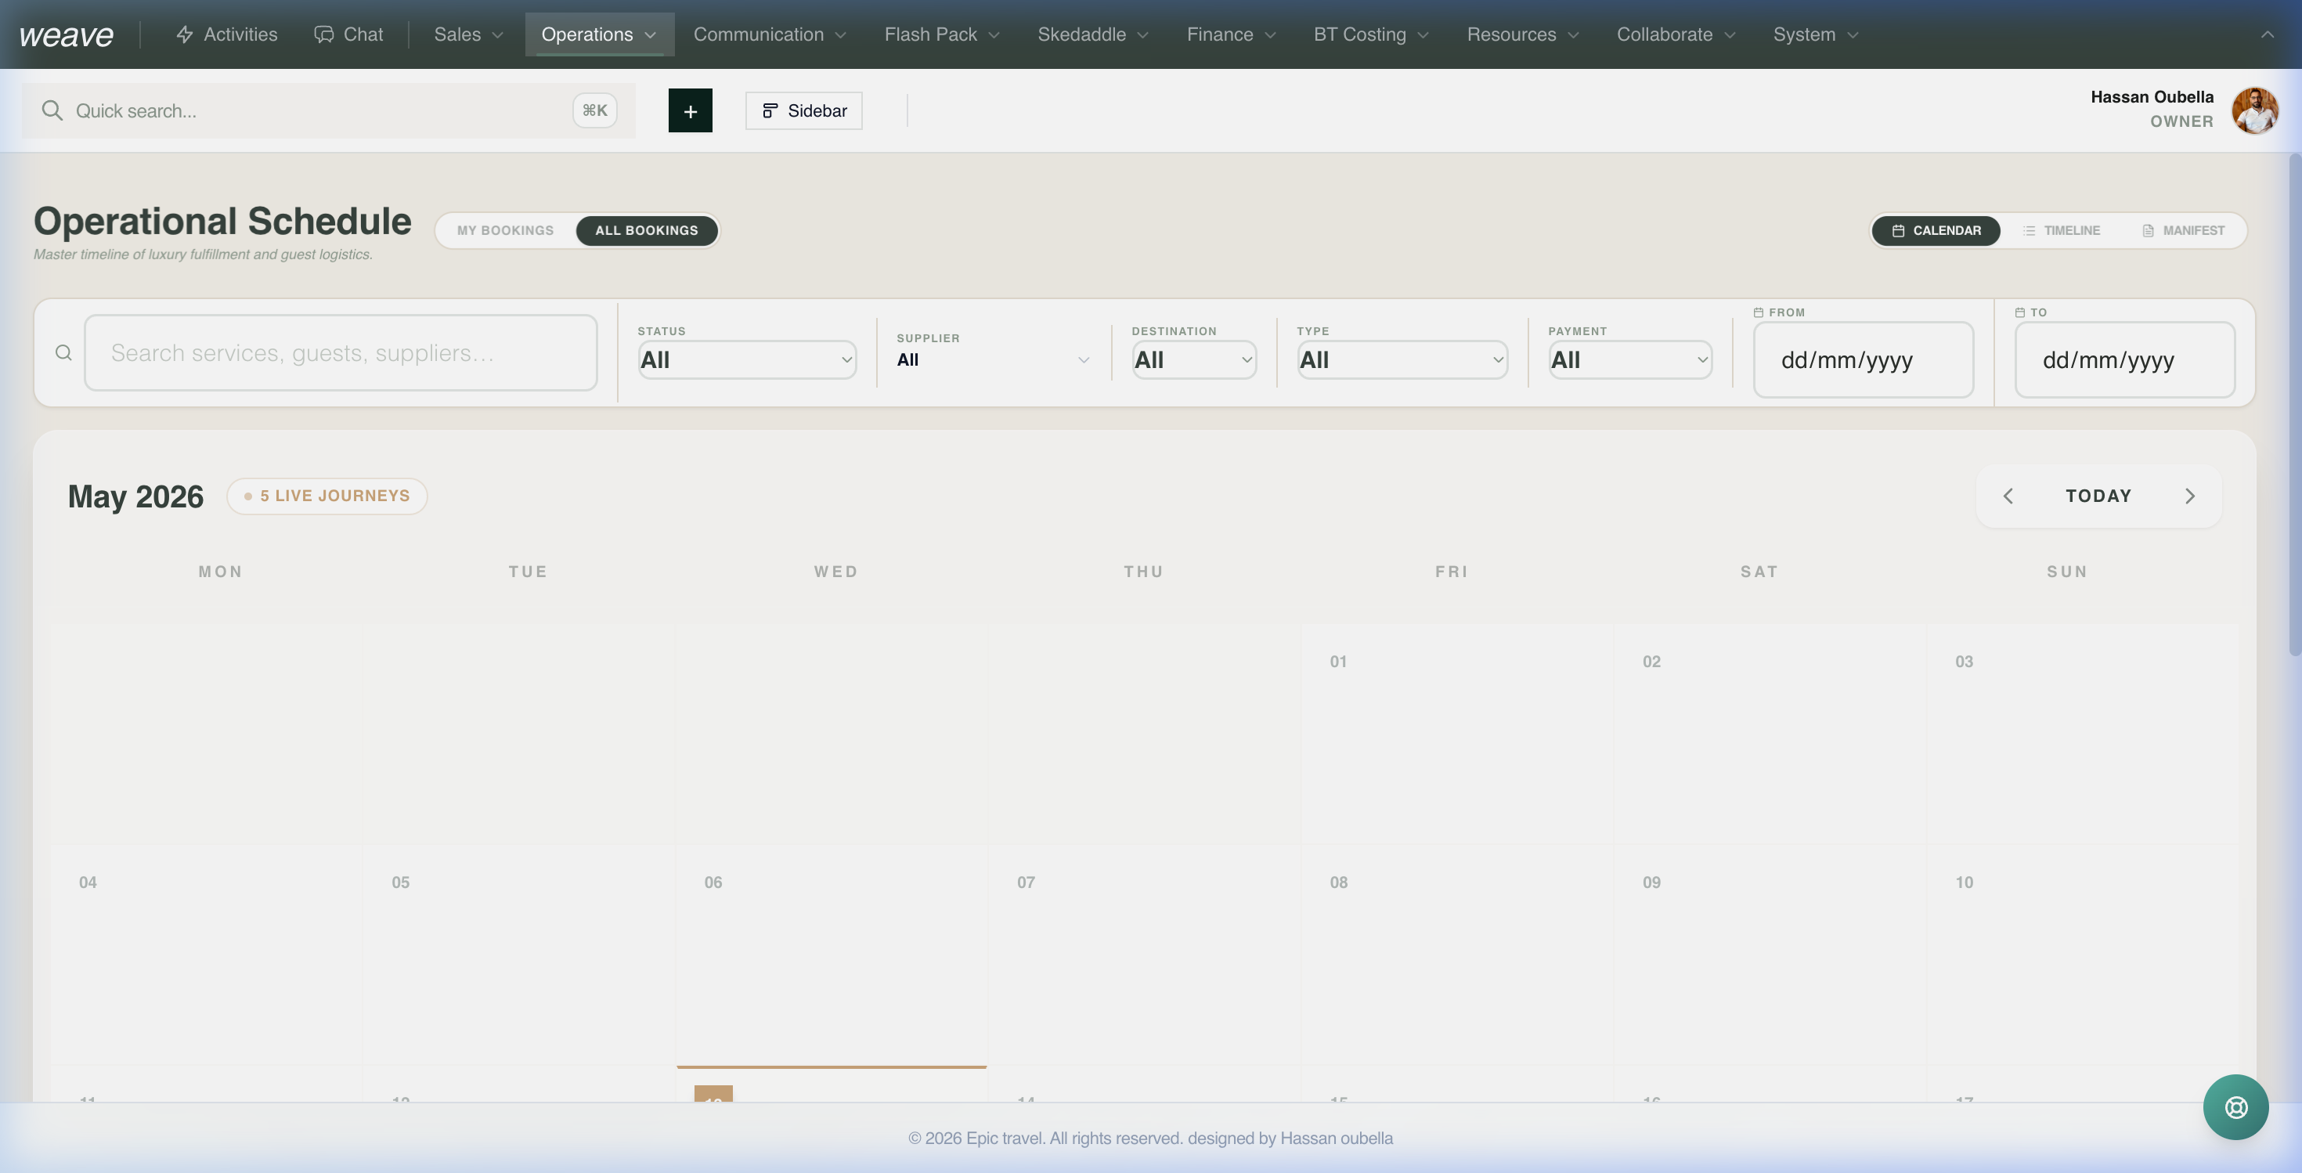Screen dimensions: 2302x1173
Task: Open the help support floating button
Action: pyautogui.click(x=2235, y=1107)
